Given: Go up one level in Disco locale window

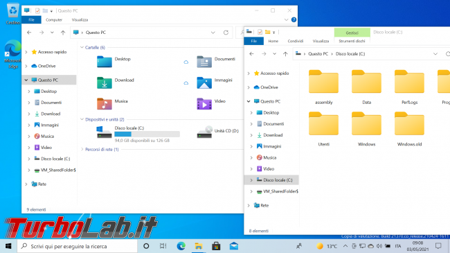Looking at the screenshot, I should 285,54.
